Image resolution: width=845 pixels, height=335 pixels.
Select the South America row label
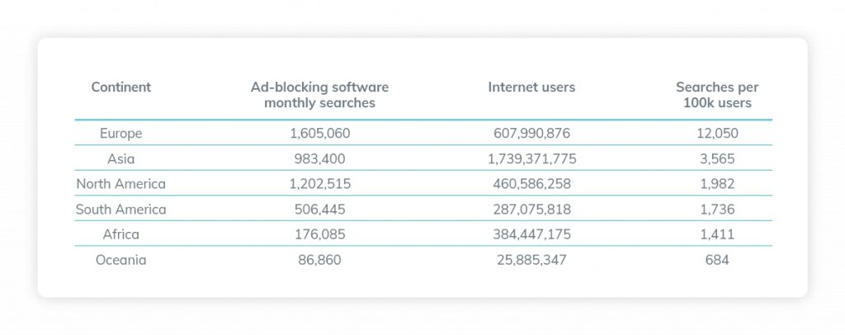click(x=120, y=210)
